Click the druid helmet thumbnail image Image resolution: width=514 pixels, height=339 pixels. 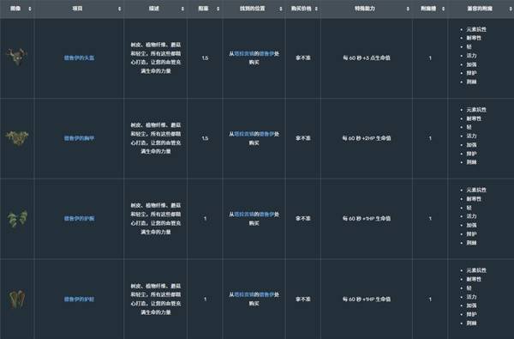click(x=17, y=57)
